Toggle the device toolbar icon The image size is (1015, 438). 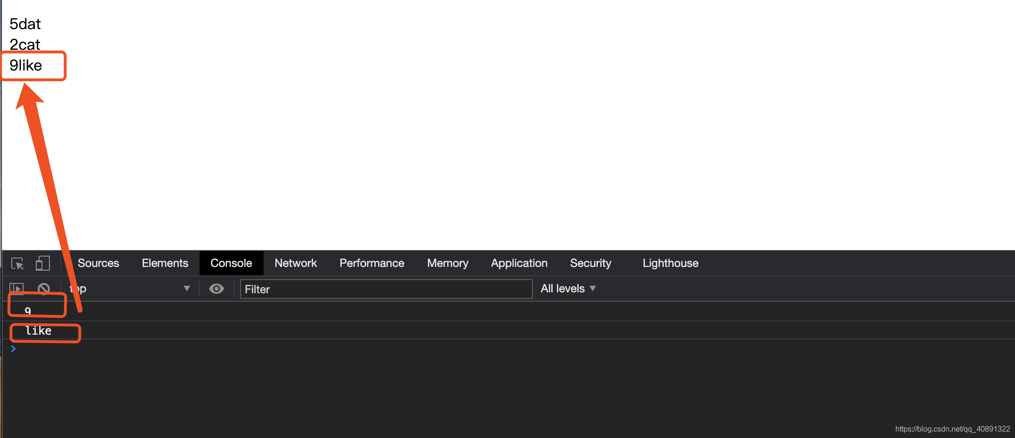tap(42, 263)
